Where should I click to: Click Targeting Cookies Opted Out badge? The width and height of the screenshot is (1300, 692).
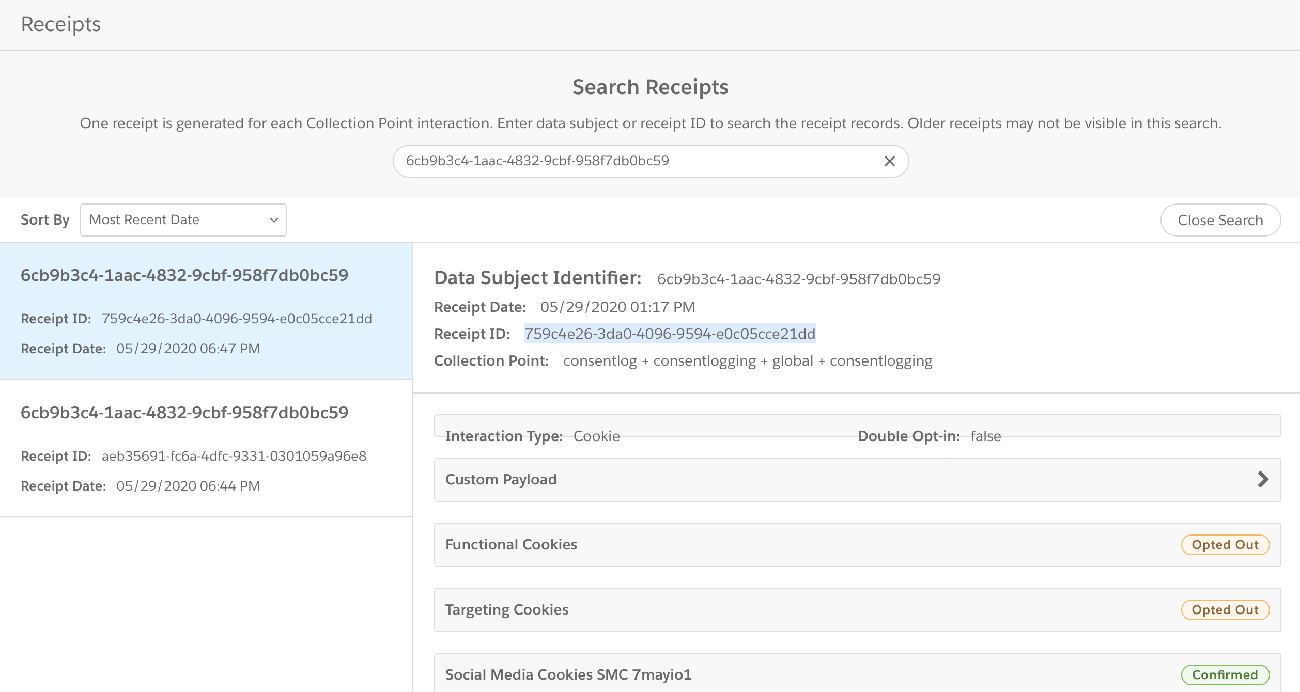point(1225,610)
